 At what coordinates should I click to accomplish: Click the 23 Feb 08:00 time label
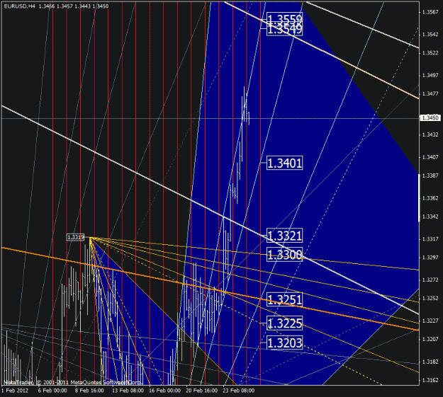pos(239,391)
